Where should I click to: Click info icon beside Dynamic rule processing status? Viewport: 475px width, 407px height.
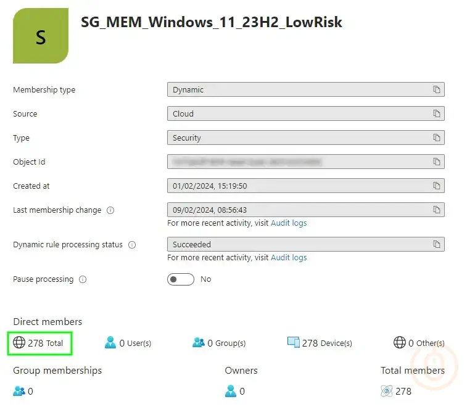click(x=132, y=245)
